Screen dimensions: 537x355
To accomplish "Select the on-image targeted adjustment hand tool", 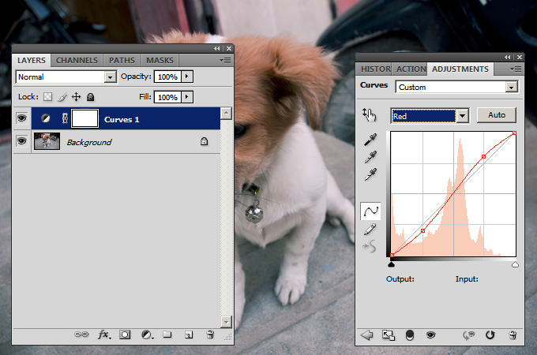I will 370,115.
